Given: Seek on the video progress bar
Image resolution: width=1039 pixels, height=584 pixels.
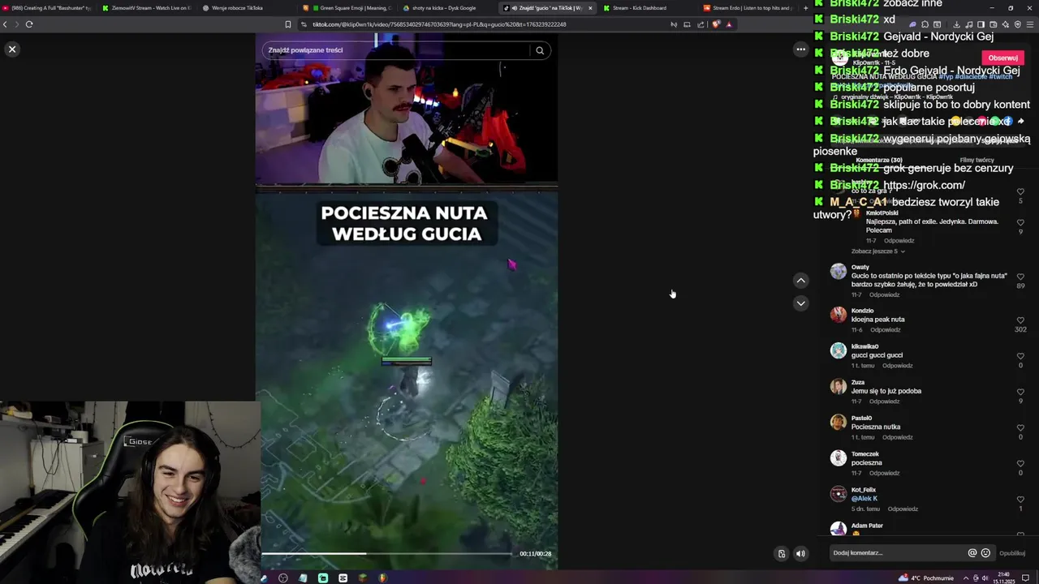Looking at the screenshot, I should 386,554.
